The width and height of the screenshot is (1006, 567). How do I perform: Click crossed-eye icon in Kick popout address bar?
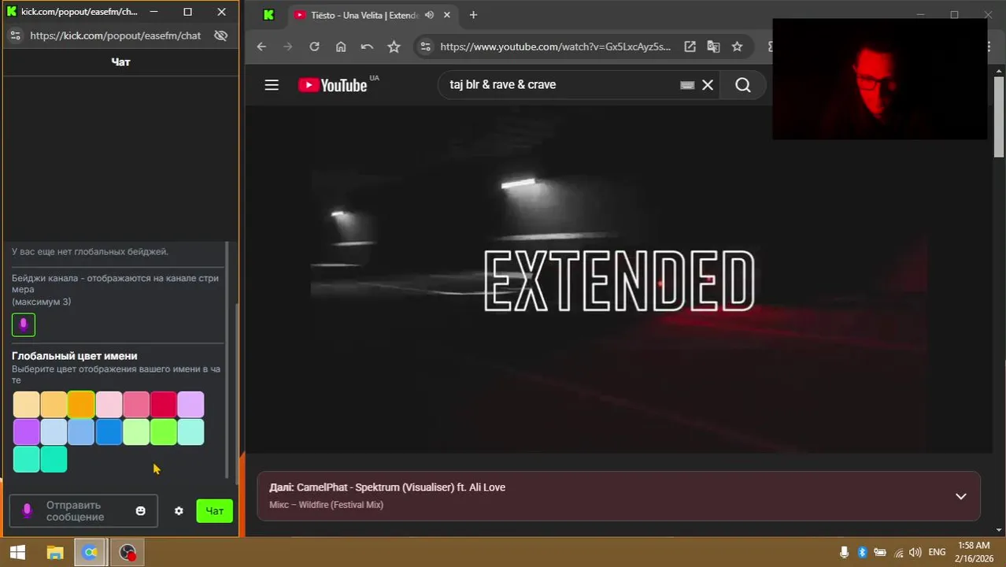(x=220, y=35)
